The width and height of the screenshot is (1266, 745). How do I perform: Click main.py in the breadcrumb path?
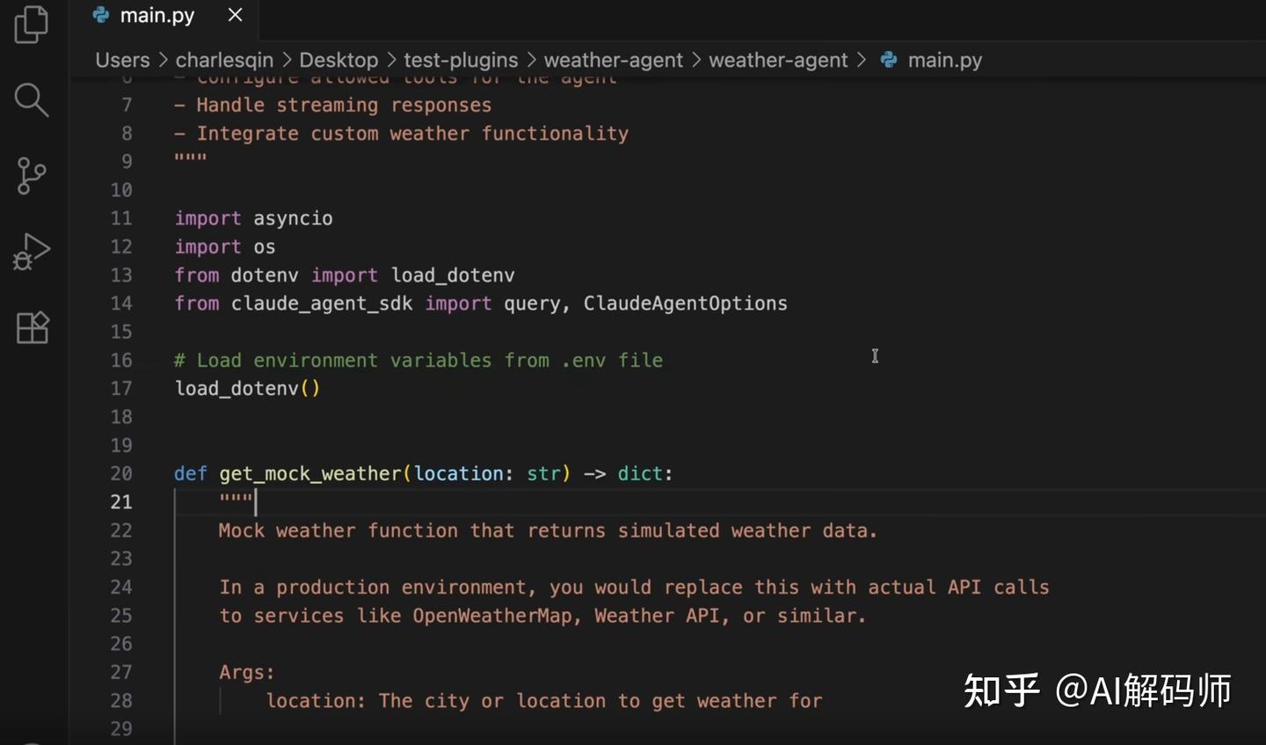[x=945, y=60]
